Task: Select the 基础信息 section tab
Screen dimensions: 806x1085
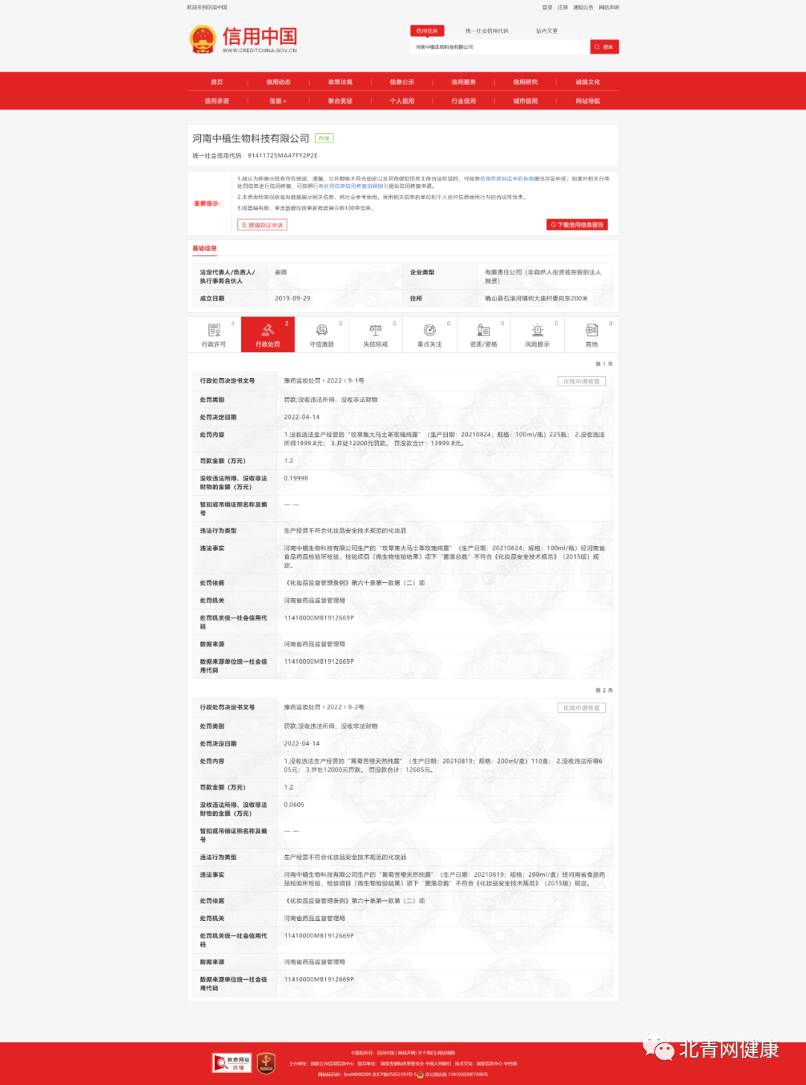Action: [x=204, y=248]
